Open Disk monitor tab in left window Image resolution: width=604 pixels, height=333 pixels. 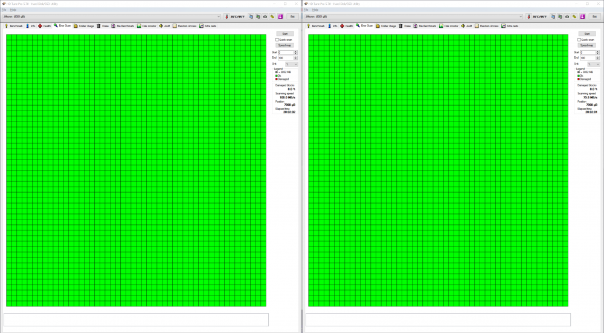[146, 26]
